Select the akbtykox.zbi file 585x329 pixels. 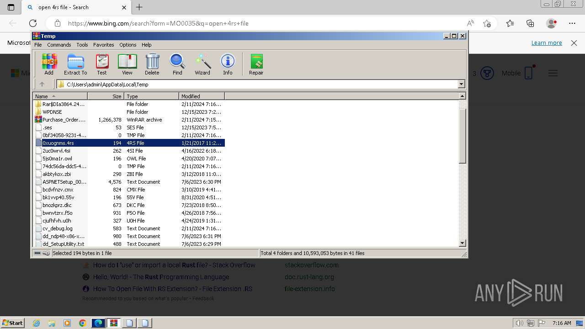[128, 174]
